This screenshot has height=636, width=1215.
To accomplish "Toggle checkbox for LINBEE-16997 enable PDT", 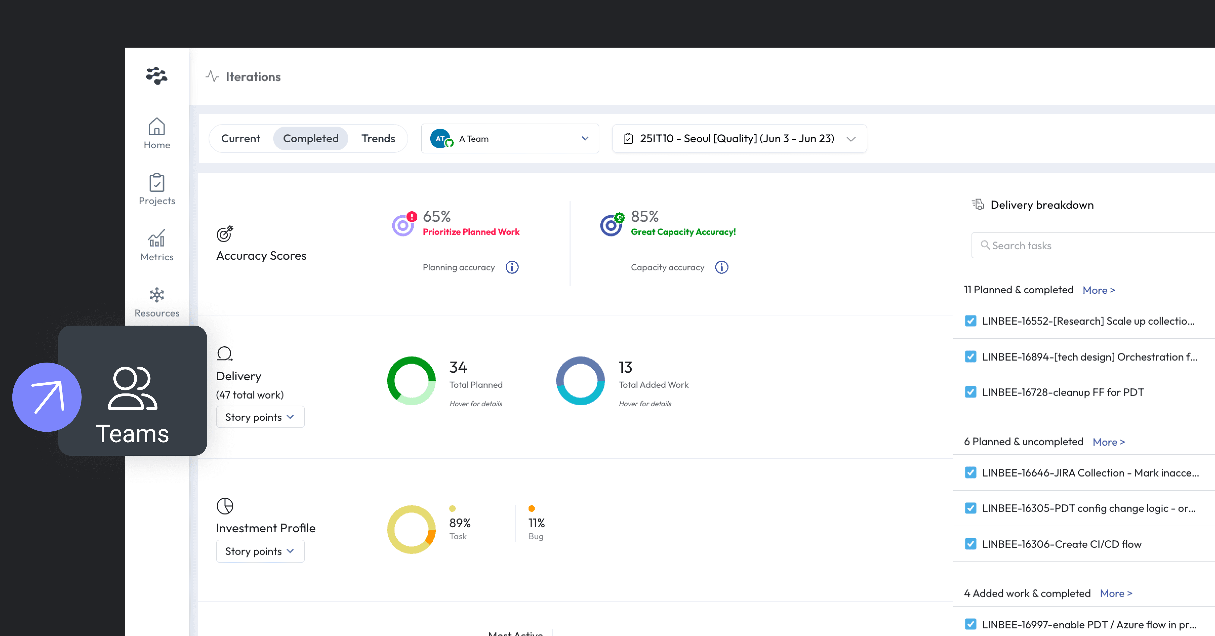I will coord(970,624).
